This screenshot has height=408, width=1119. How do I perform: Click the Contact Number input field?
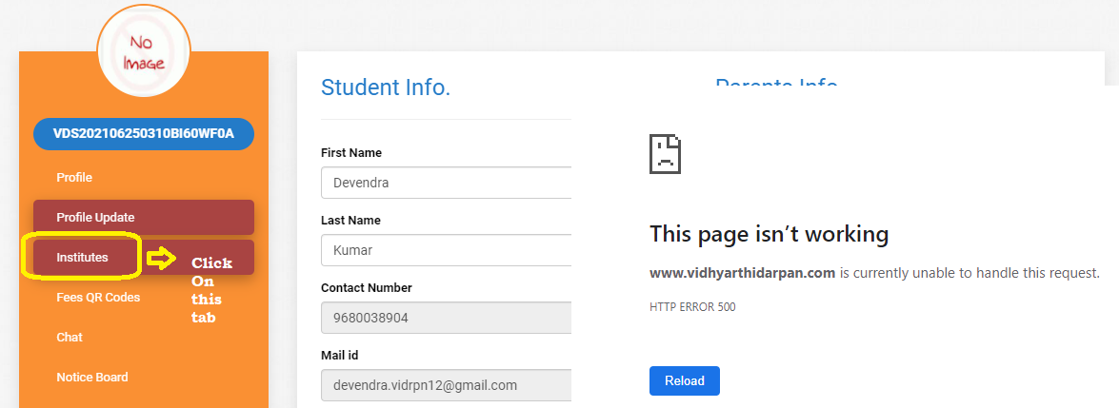pyautogui.click(x=446, y=318)
